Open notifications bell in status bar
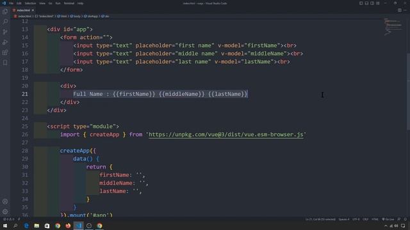410x230 pixels. point(406,219)
